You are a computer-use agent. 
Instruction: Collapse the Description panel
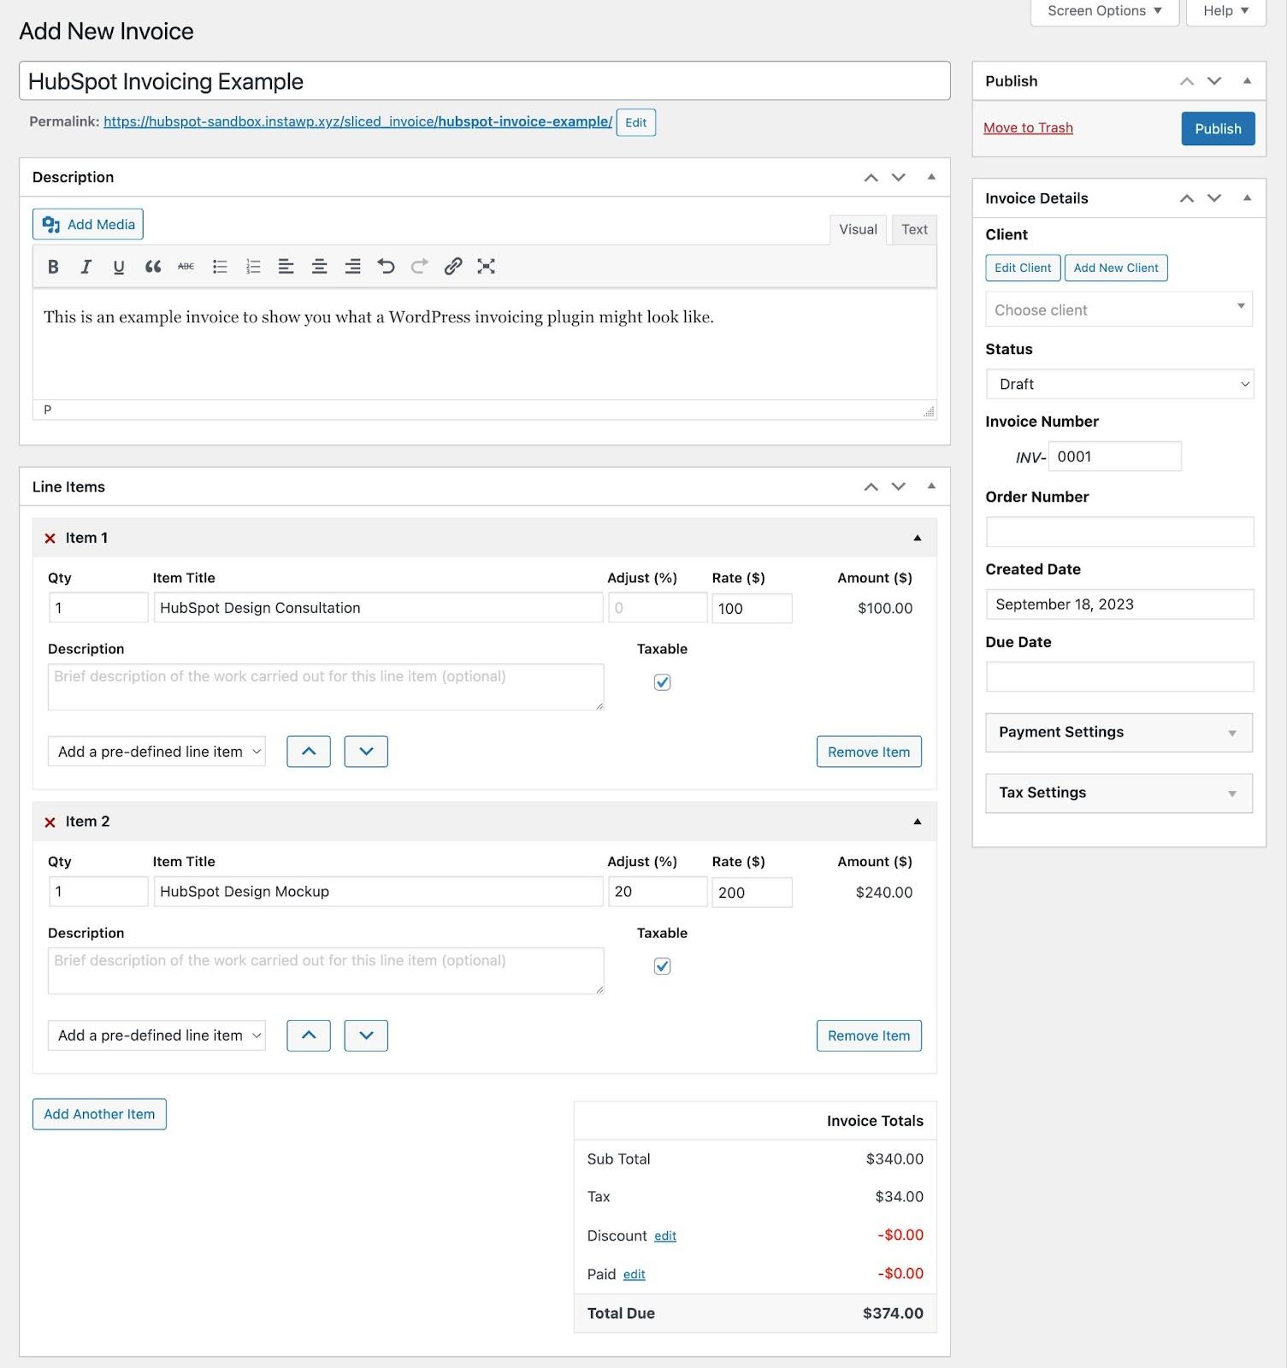[931, 177]
